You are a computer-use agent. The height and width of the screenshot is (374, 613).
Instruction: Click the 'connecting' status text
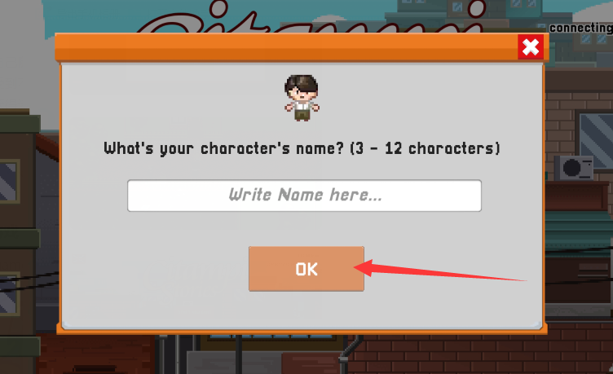click(x=581, y=29)
